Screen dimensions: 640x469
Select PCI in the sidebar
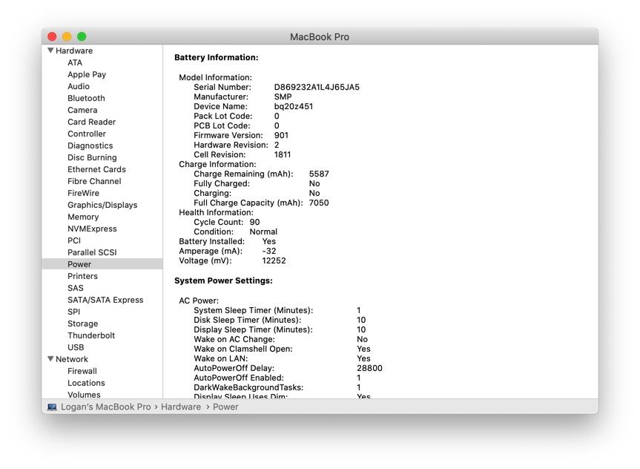74,240
